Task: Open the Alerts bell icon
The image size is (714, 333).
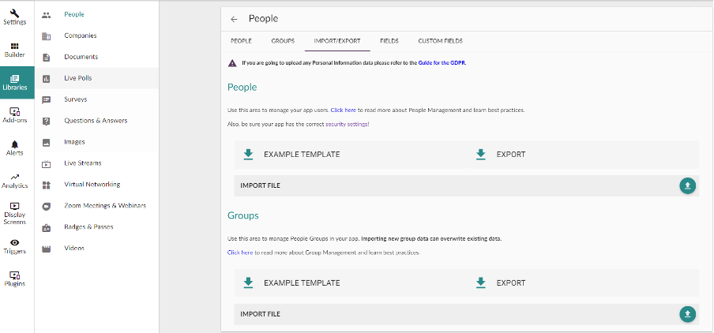Action: pos(15,145)
